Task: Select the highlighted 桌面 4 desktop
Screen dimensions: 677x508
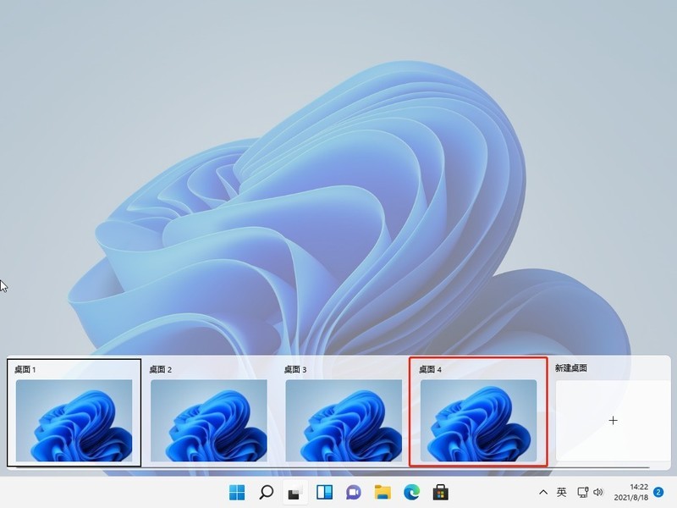Action: [x=478, y=420]
